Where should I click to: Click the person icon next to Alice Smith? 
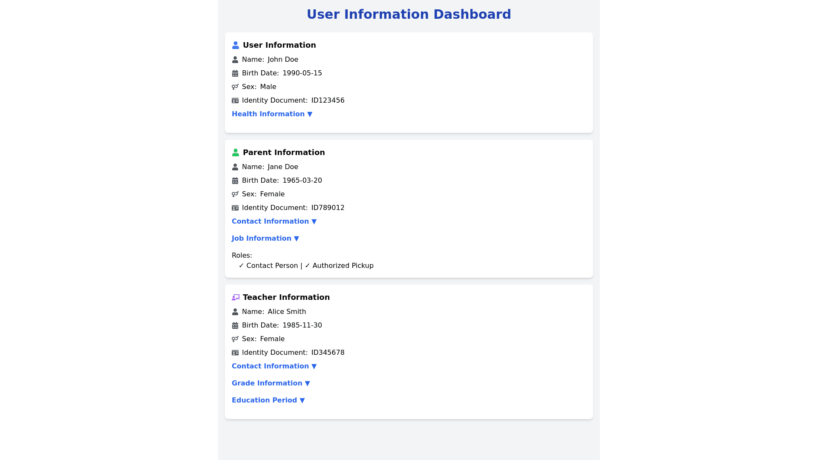235,312
